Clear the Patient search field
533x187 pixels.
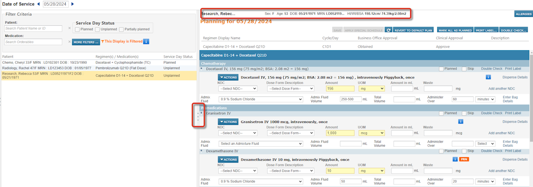click(x=70, y=29)
